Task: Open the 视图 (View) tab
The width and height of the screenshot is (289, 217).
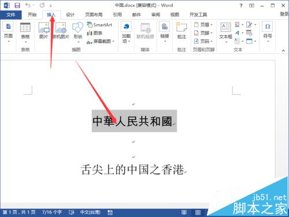Action: pos(175,14)
